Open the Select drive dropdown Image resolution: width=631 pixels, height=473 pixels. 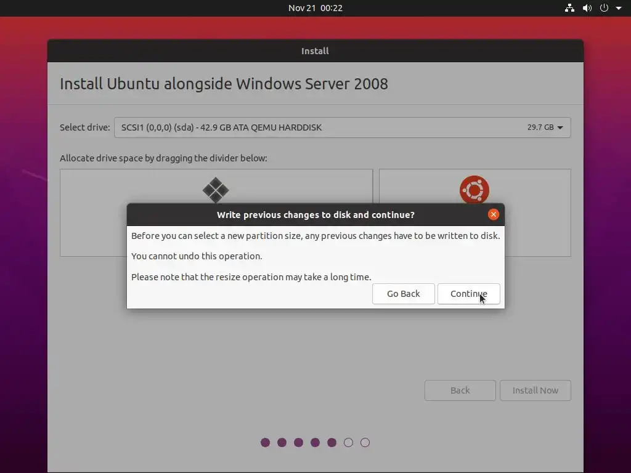tap(343, 127)
